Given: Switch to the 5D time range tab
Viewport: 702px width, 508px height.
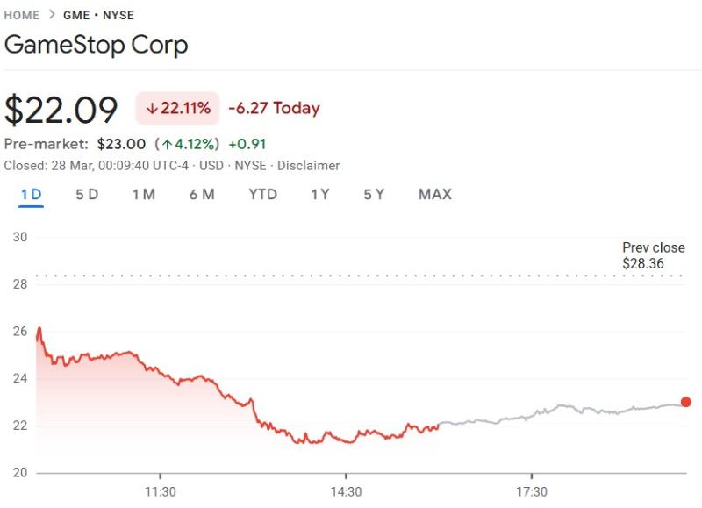Looking at the screenshot, I should pos(87,194).
